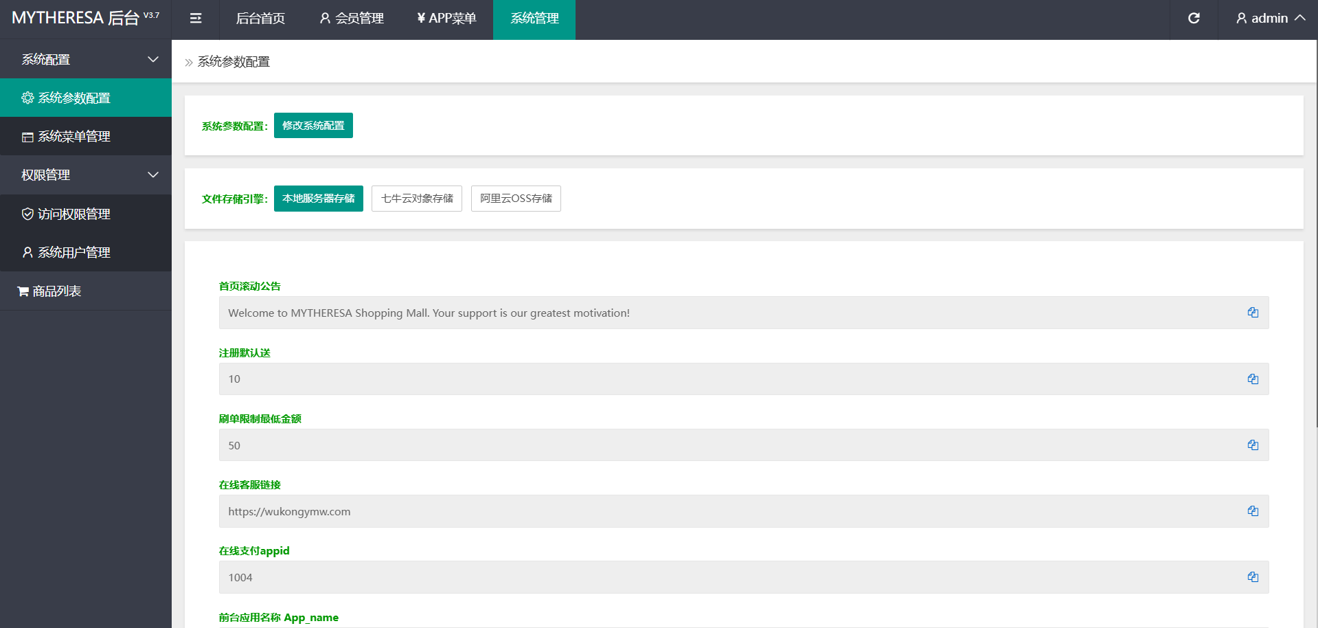Copy the homepage scrolling announcement text
The image size is (1318, 628).
pos(1253,313)
